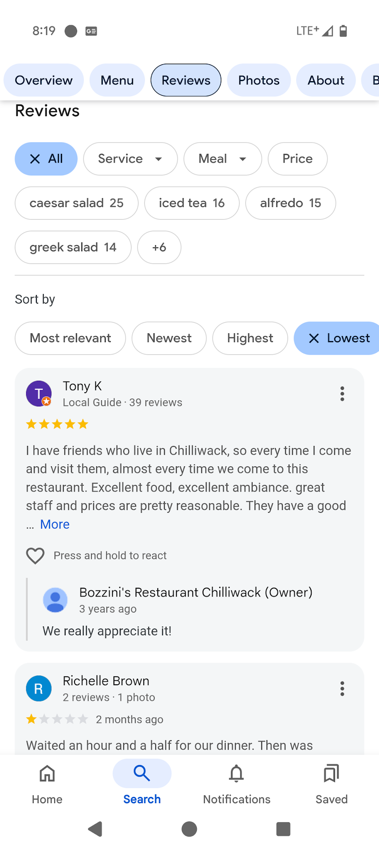Switch to the Menu tab
379x851 pixels.
point(117,80)
